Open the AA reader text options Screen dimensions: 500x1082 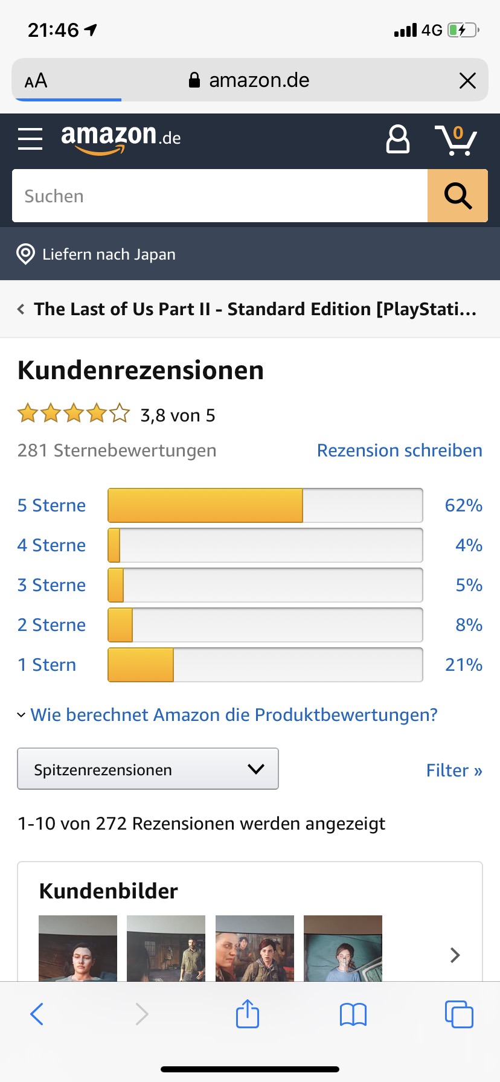coord(36,80)
